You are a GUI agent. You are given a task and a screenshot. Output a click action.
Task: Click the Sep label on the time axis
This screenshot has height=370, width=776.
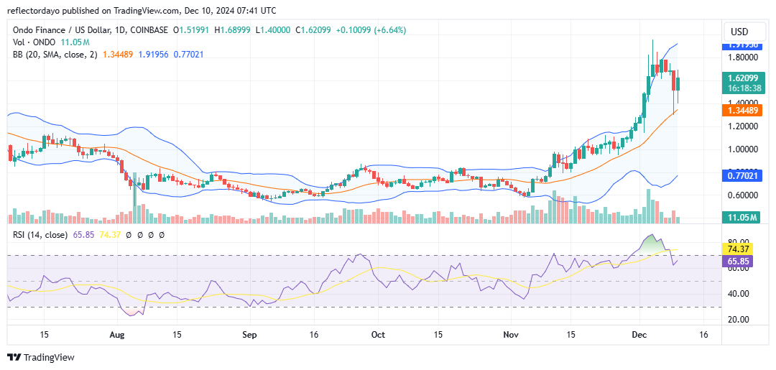(x=250, y=334)
